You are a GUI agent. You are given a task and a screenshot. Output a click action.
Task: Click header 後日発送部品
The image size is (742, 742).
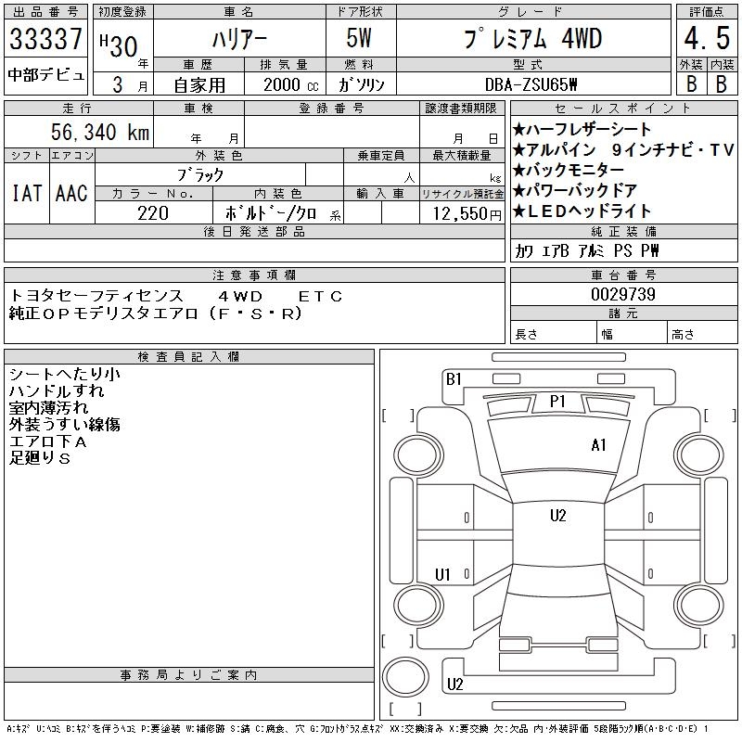tap(254, 231)
